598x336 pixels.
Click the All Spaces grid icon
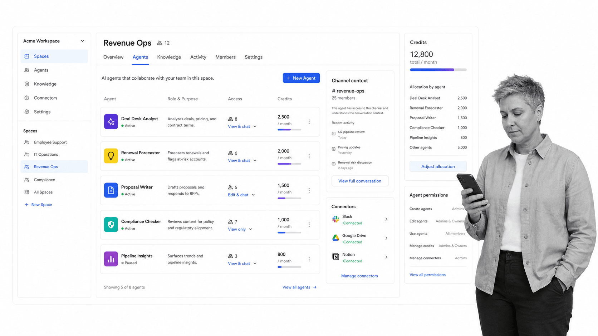coord(27,192)
